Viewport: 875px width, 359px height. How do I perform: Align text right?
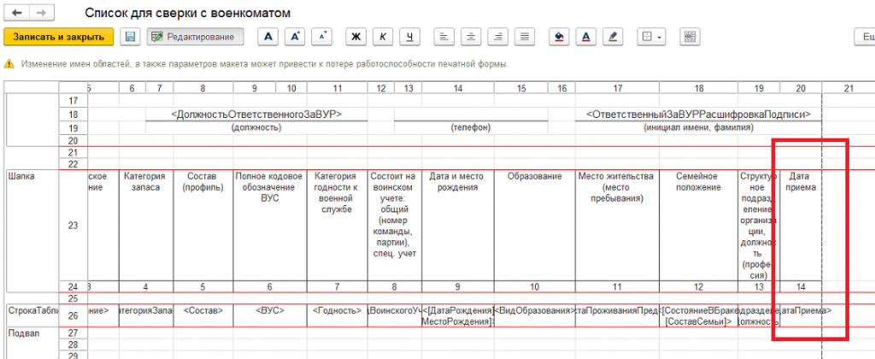(498, 37)
